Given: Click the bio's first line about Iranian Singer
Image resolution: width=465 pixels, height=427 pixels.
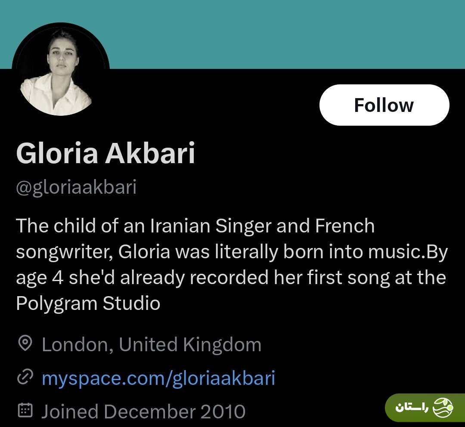Looking at the screenshot, I should (195, 226).
